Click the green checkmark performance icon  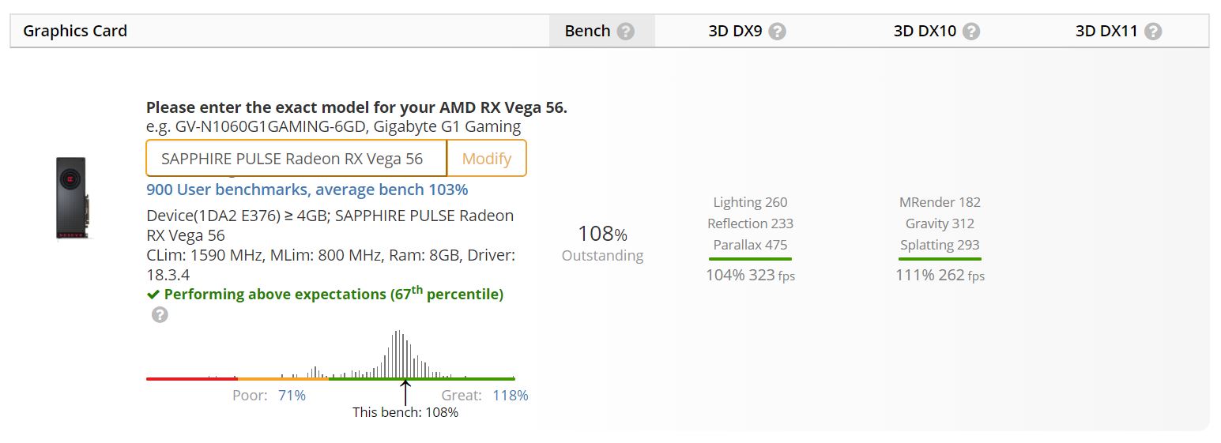point(153,295)
